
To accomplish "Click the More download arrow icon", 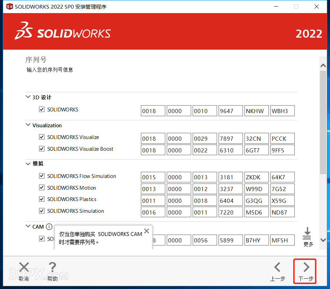I will [307, 233].
